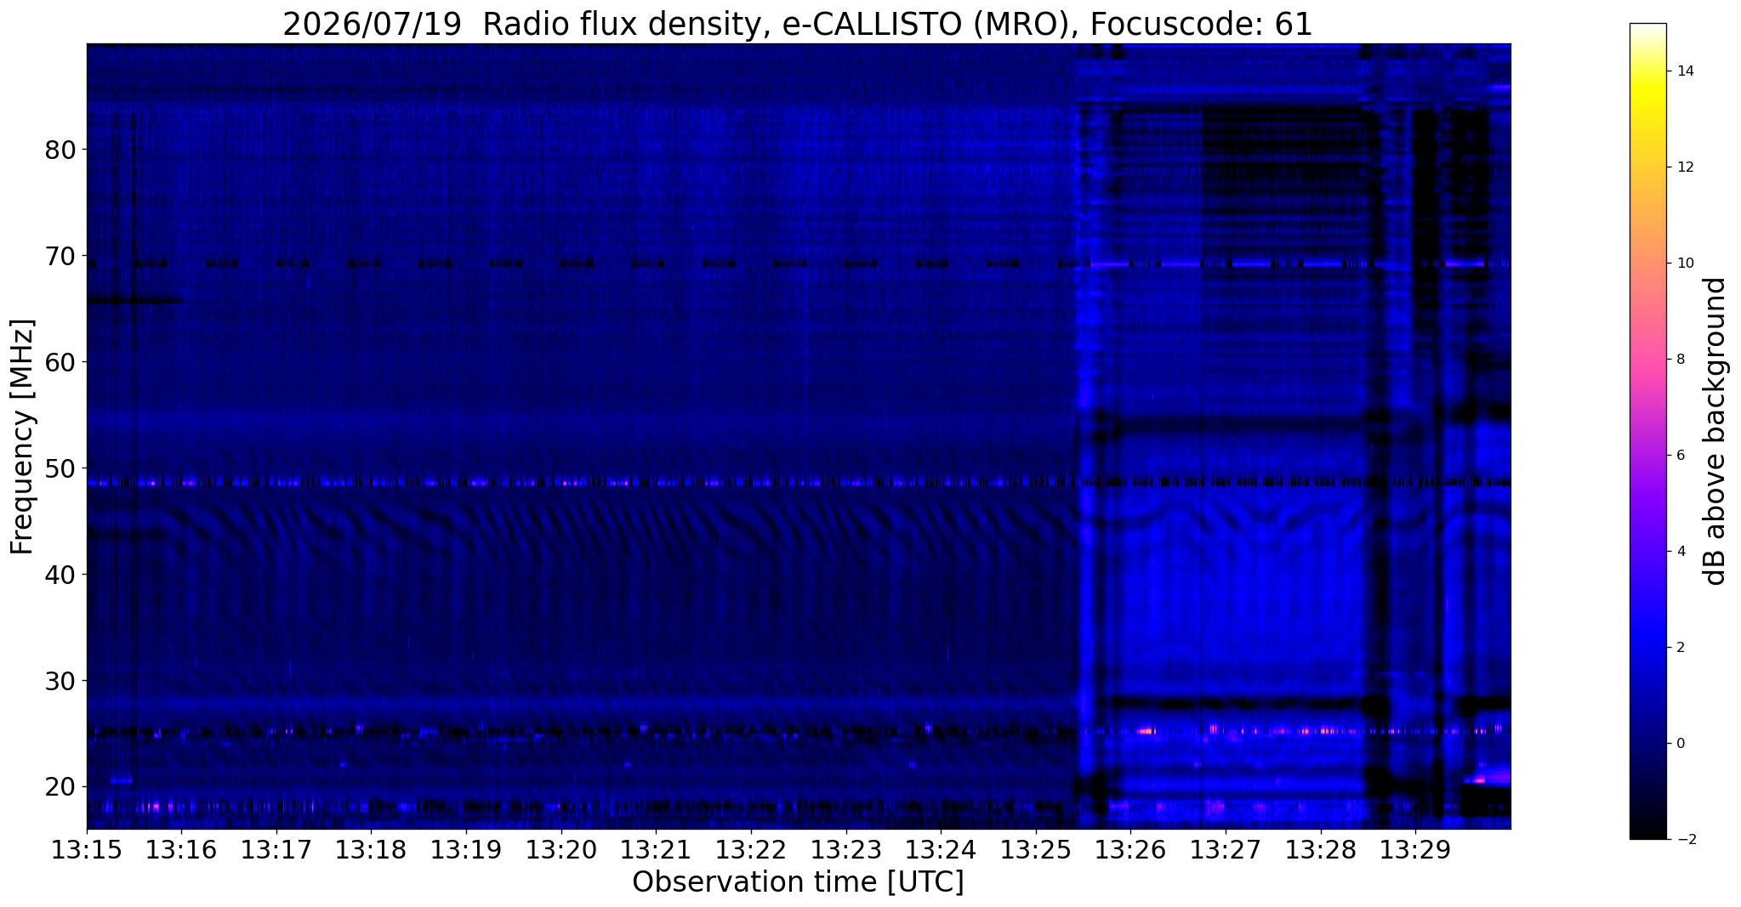Click the 50 MHz frequency tick label
Image resolution: width=1741 pixels, height=907 pixels.
pyautogui.click(x=60, y=468)
